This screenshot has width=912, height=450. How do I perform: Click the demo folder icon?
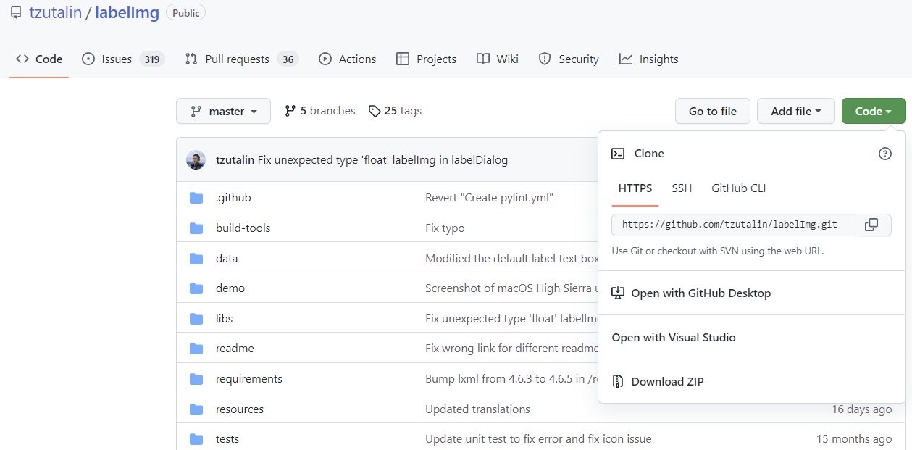coord(196,288)
